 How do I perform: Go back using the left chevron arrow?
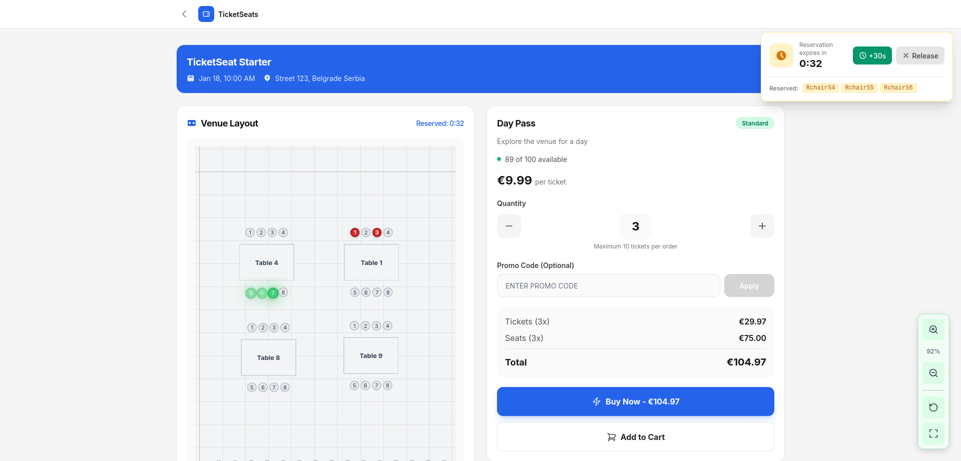184,14
